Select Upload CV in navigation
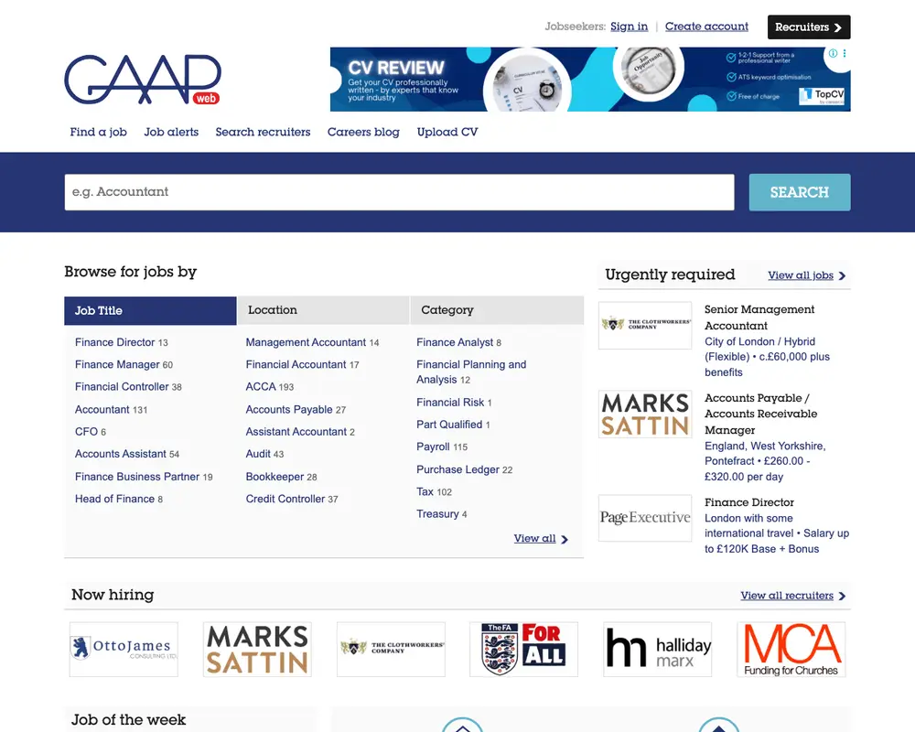This screenshot has height=732, width=915. coord(447,132)
